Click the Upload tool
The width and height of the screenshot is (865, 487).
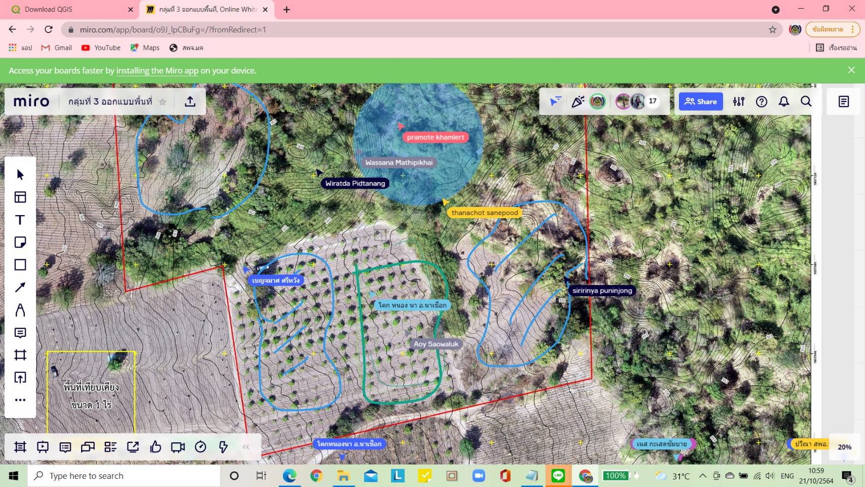pos(20,377)
